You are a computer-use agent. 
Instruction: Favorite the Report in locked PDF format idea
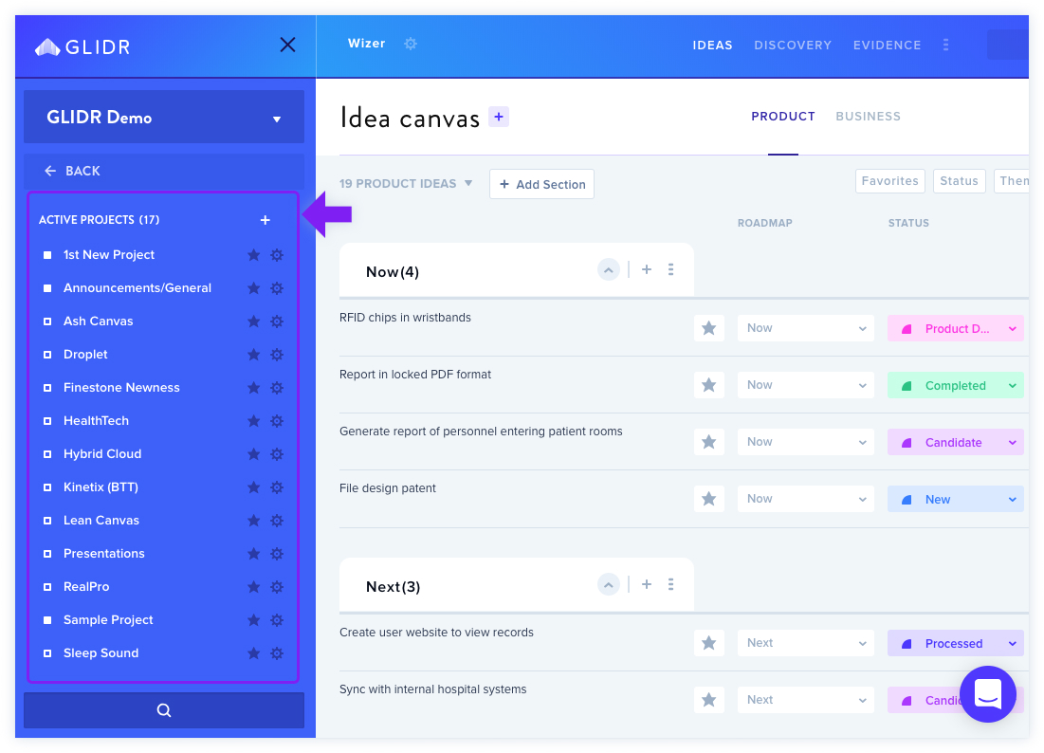pyautogui.click(x=709, y=385)
